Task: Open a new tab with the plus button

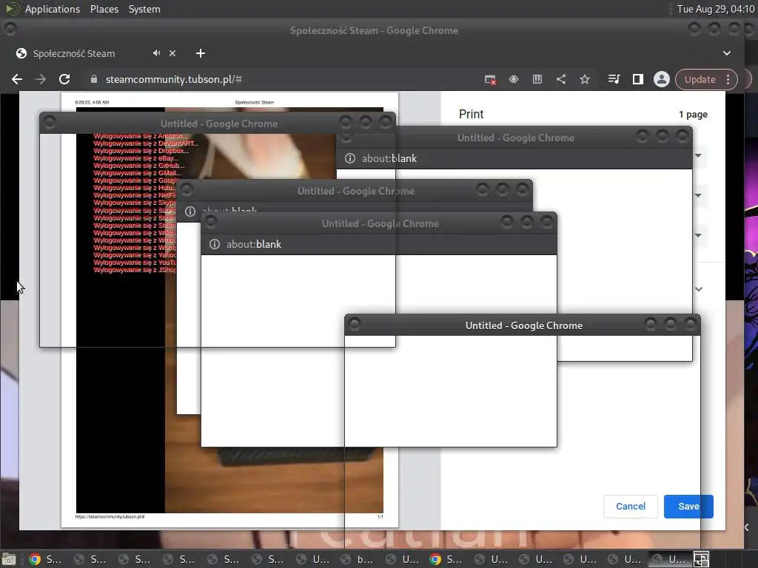Action: 201,53
